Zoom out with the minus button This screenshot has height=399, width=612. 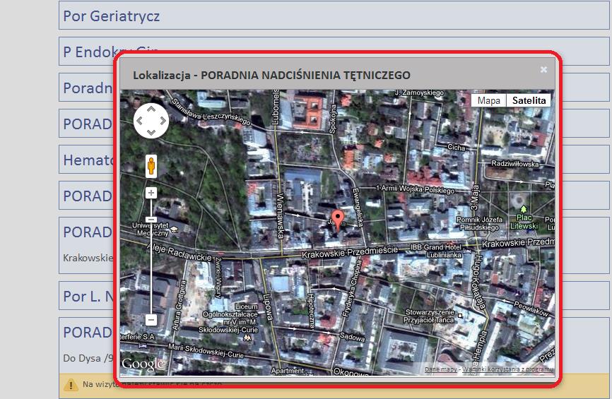pos(151,320)
